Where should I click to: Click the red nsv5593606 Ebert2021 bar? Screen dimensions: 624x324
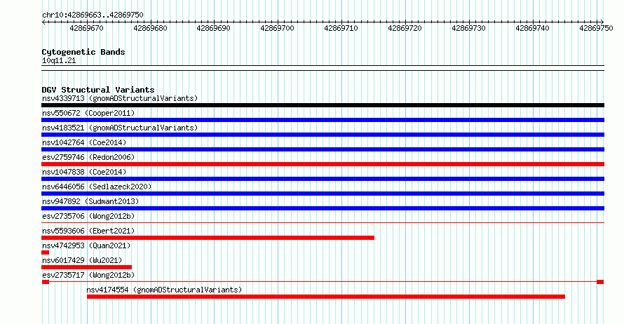click(208, 238)
